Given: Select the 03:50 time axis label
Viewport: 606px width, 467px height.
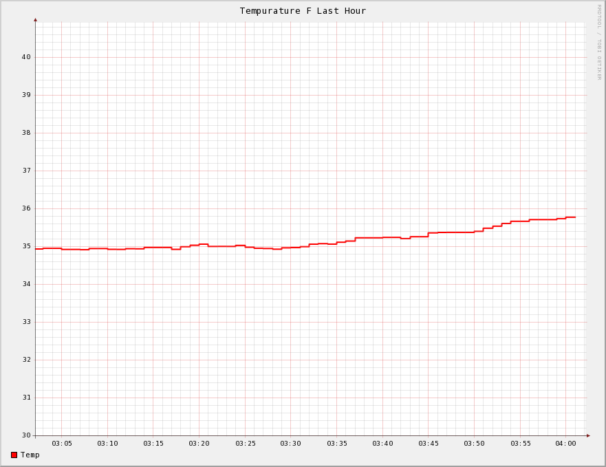Looking at the screenshot, I should click(474, 444).
